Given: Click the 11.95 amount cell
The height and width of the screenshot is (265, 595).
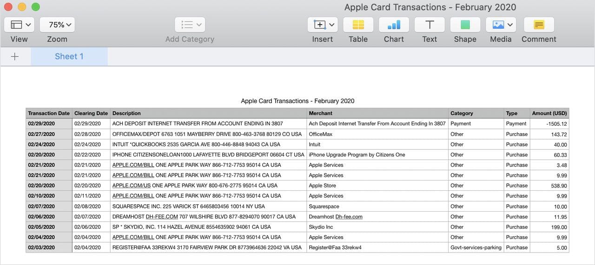Looking at the screenshot, I should click(x=549, y=217).
